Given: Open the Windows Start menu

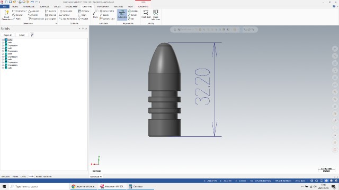Looking at the screenshot, I should (4, 186).
